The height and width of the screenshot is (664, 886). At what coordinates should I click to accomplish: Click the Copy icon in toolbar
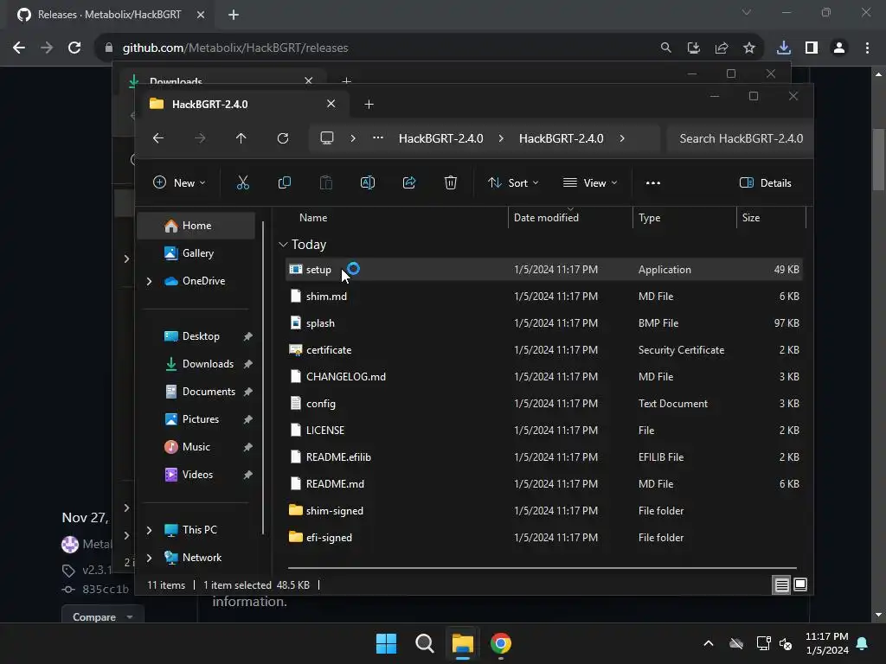pos(284,183)
